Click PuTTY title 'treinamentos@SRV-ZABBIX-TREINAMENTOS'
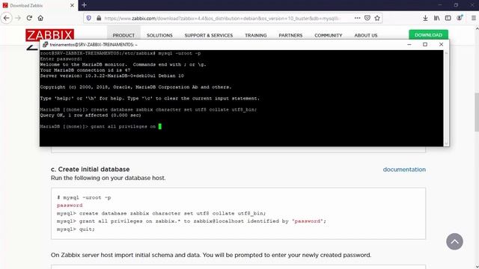The image size is (479, 269). click(x=94, y=45)
